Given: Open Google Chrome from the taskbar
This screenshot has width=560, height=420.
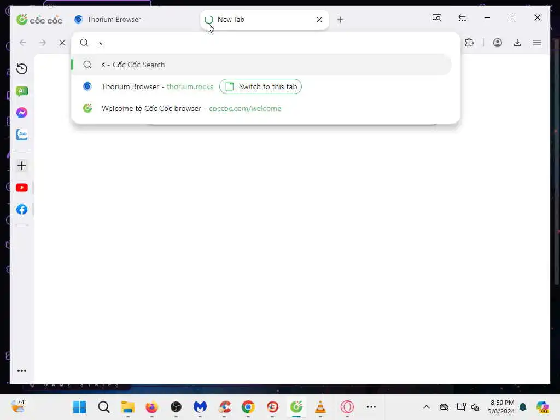Looking at the screenshot, I should 248,407.
